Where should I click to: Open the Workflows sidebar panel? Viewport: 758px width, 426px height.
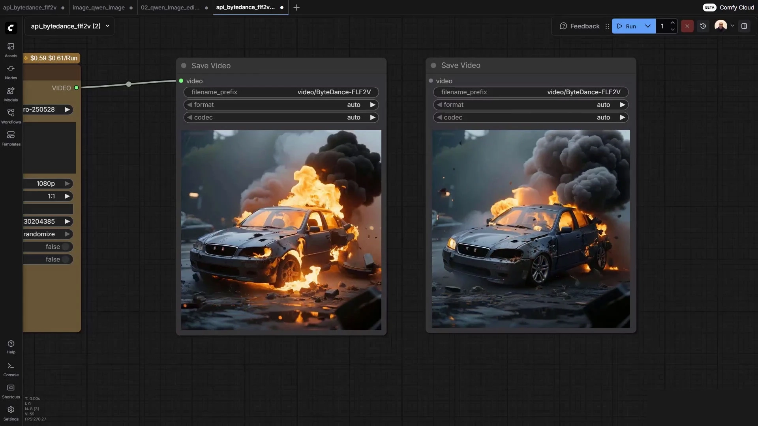[11, 116]
